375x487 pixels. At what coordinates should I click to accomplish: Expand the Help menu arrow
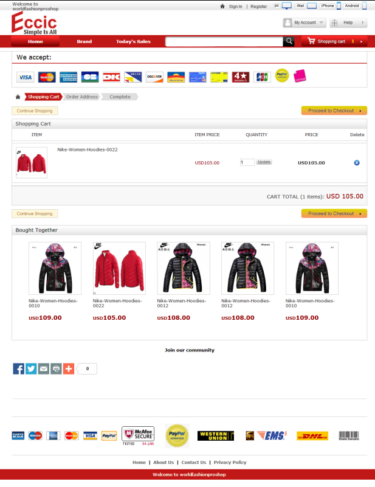point(363,22)
